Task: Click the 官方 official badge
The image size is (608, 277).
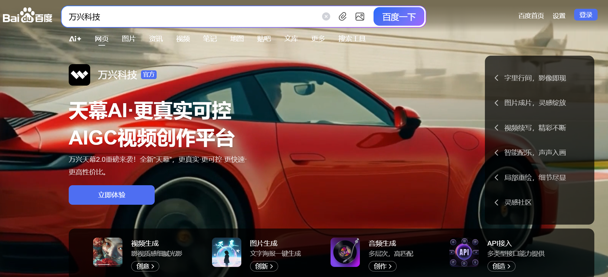Action: (149, 75)
